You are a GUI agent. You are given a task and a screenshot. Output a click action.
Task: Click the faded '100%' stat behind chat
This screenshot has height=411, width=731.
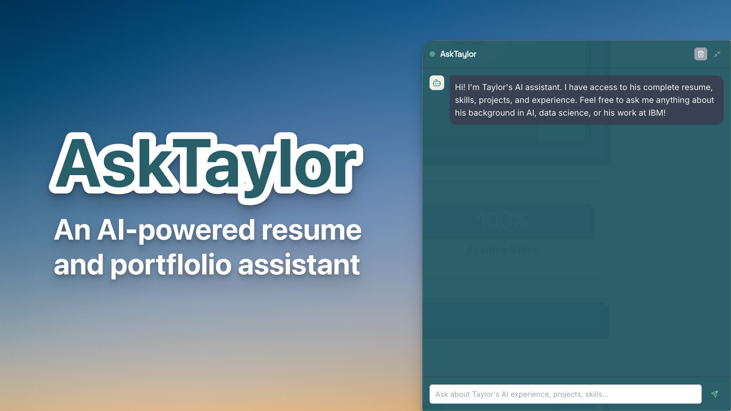pos(503,220)
